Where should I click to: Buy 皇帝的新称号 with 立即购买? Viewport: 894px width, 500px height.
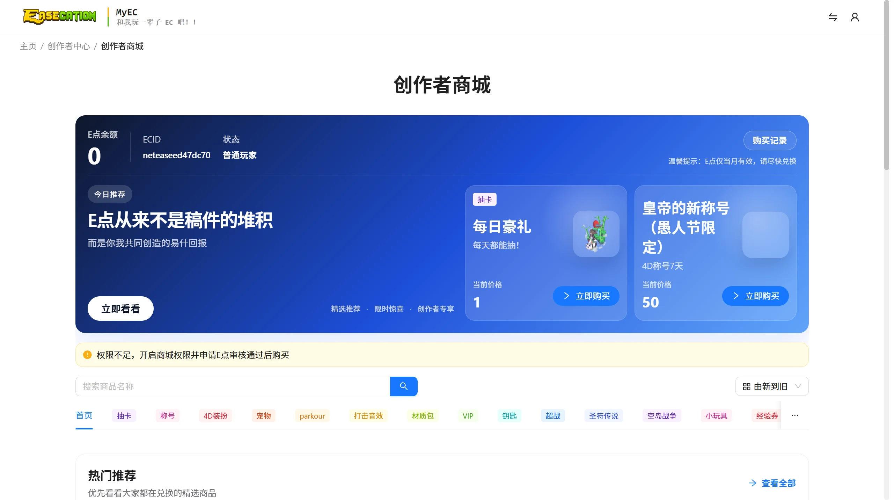[x=755, y=296]
